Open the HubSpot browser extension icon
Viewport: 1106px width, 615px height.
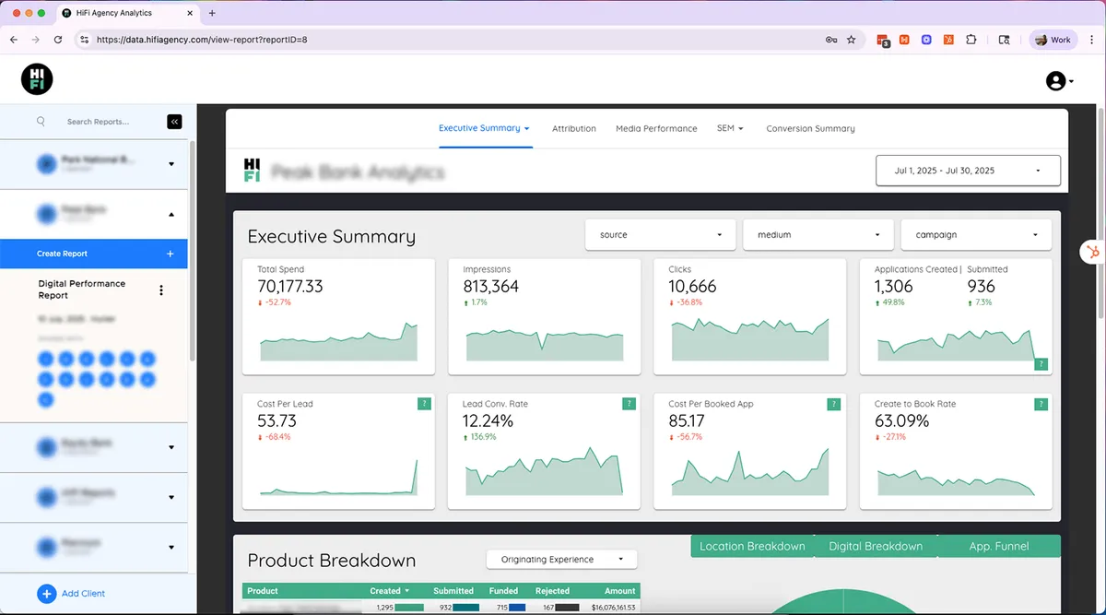click(x=906, y=40)
